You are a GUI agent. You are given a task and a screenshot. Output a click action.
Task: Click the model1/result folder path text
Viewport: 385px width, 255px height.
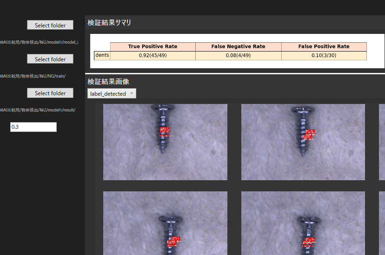coord(37,110)
